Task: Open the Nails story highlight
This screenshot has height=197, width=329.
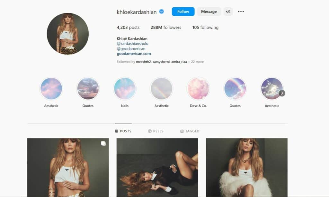Action: click(x=125, y=88)
